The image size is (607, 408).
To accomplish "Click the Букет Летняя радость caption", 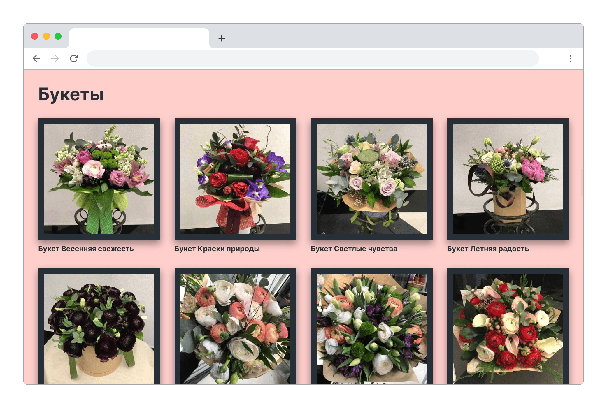I will click(488, 249).
